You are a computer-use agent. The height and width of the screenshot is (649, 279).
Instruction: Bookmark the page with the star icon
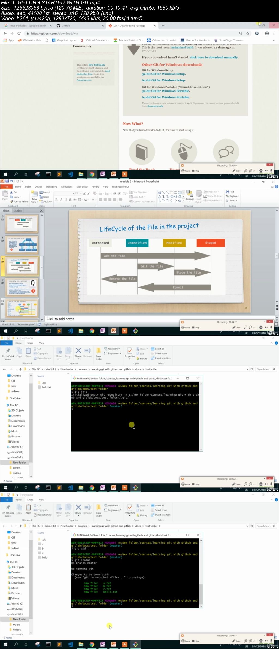pos(248,33)
